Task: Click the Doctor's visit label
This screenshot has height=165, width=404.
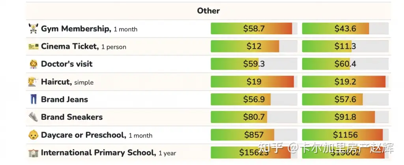Action: point(67,64)
